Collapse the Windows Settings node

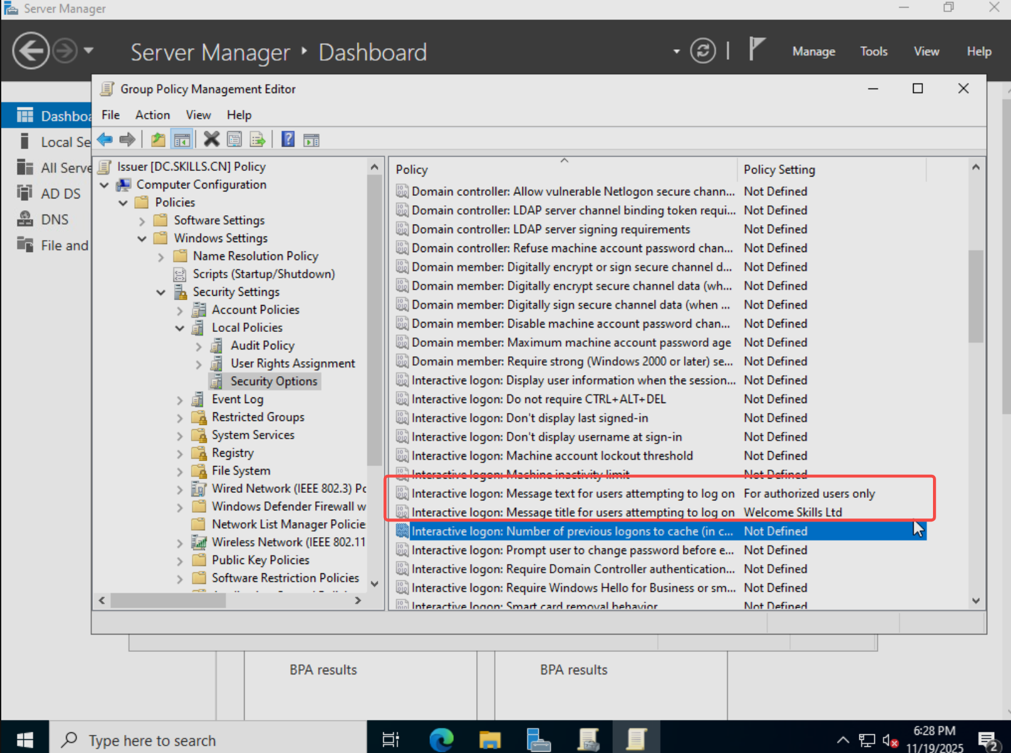(x=142, y=238)
